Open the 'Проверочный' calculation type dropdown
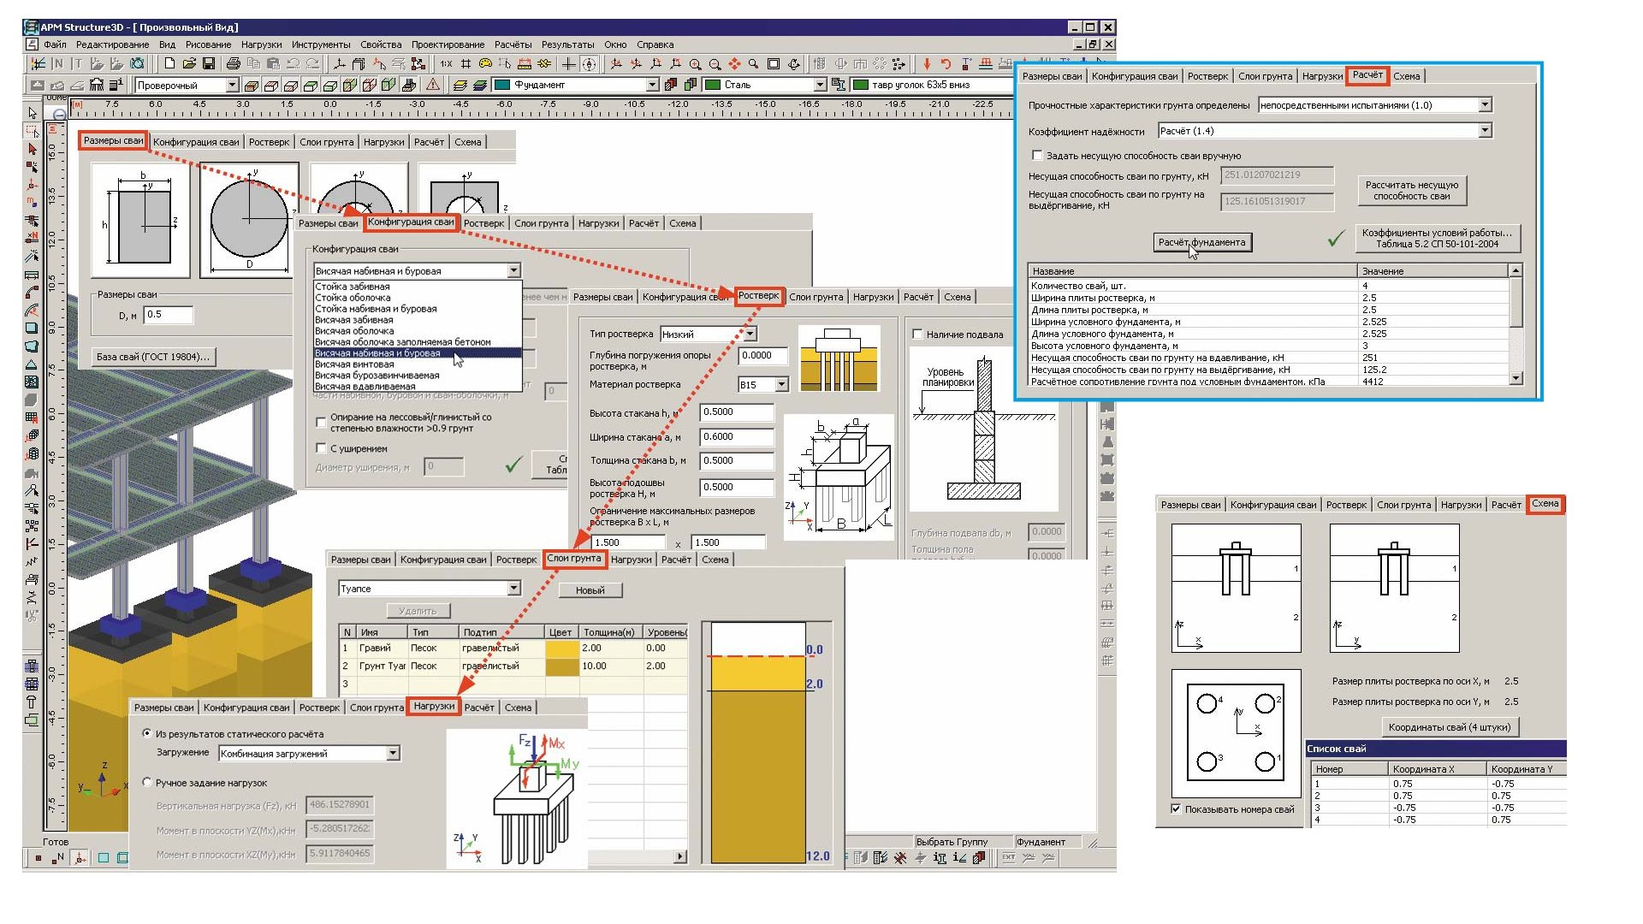 click(232, 85)
